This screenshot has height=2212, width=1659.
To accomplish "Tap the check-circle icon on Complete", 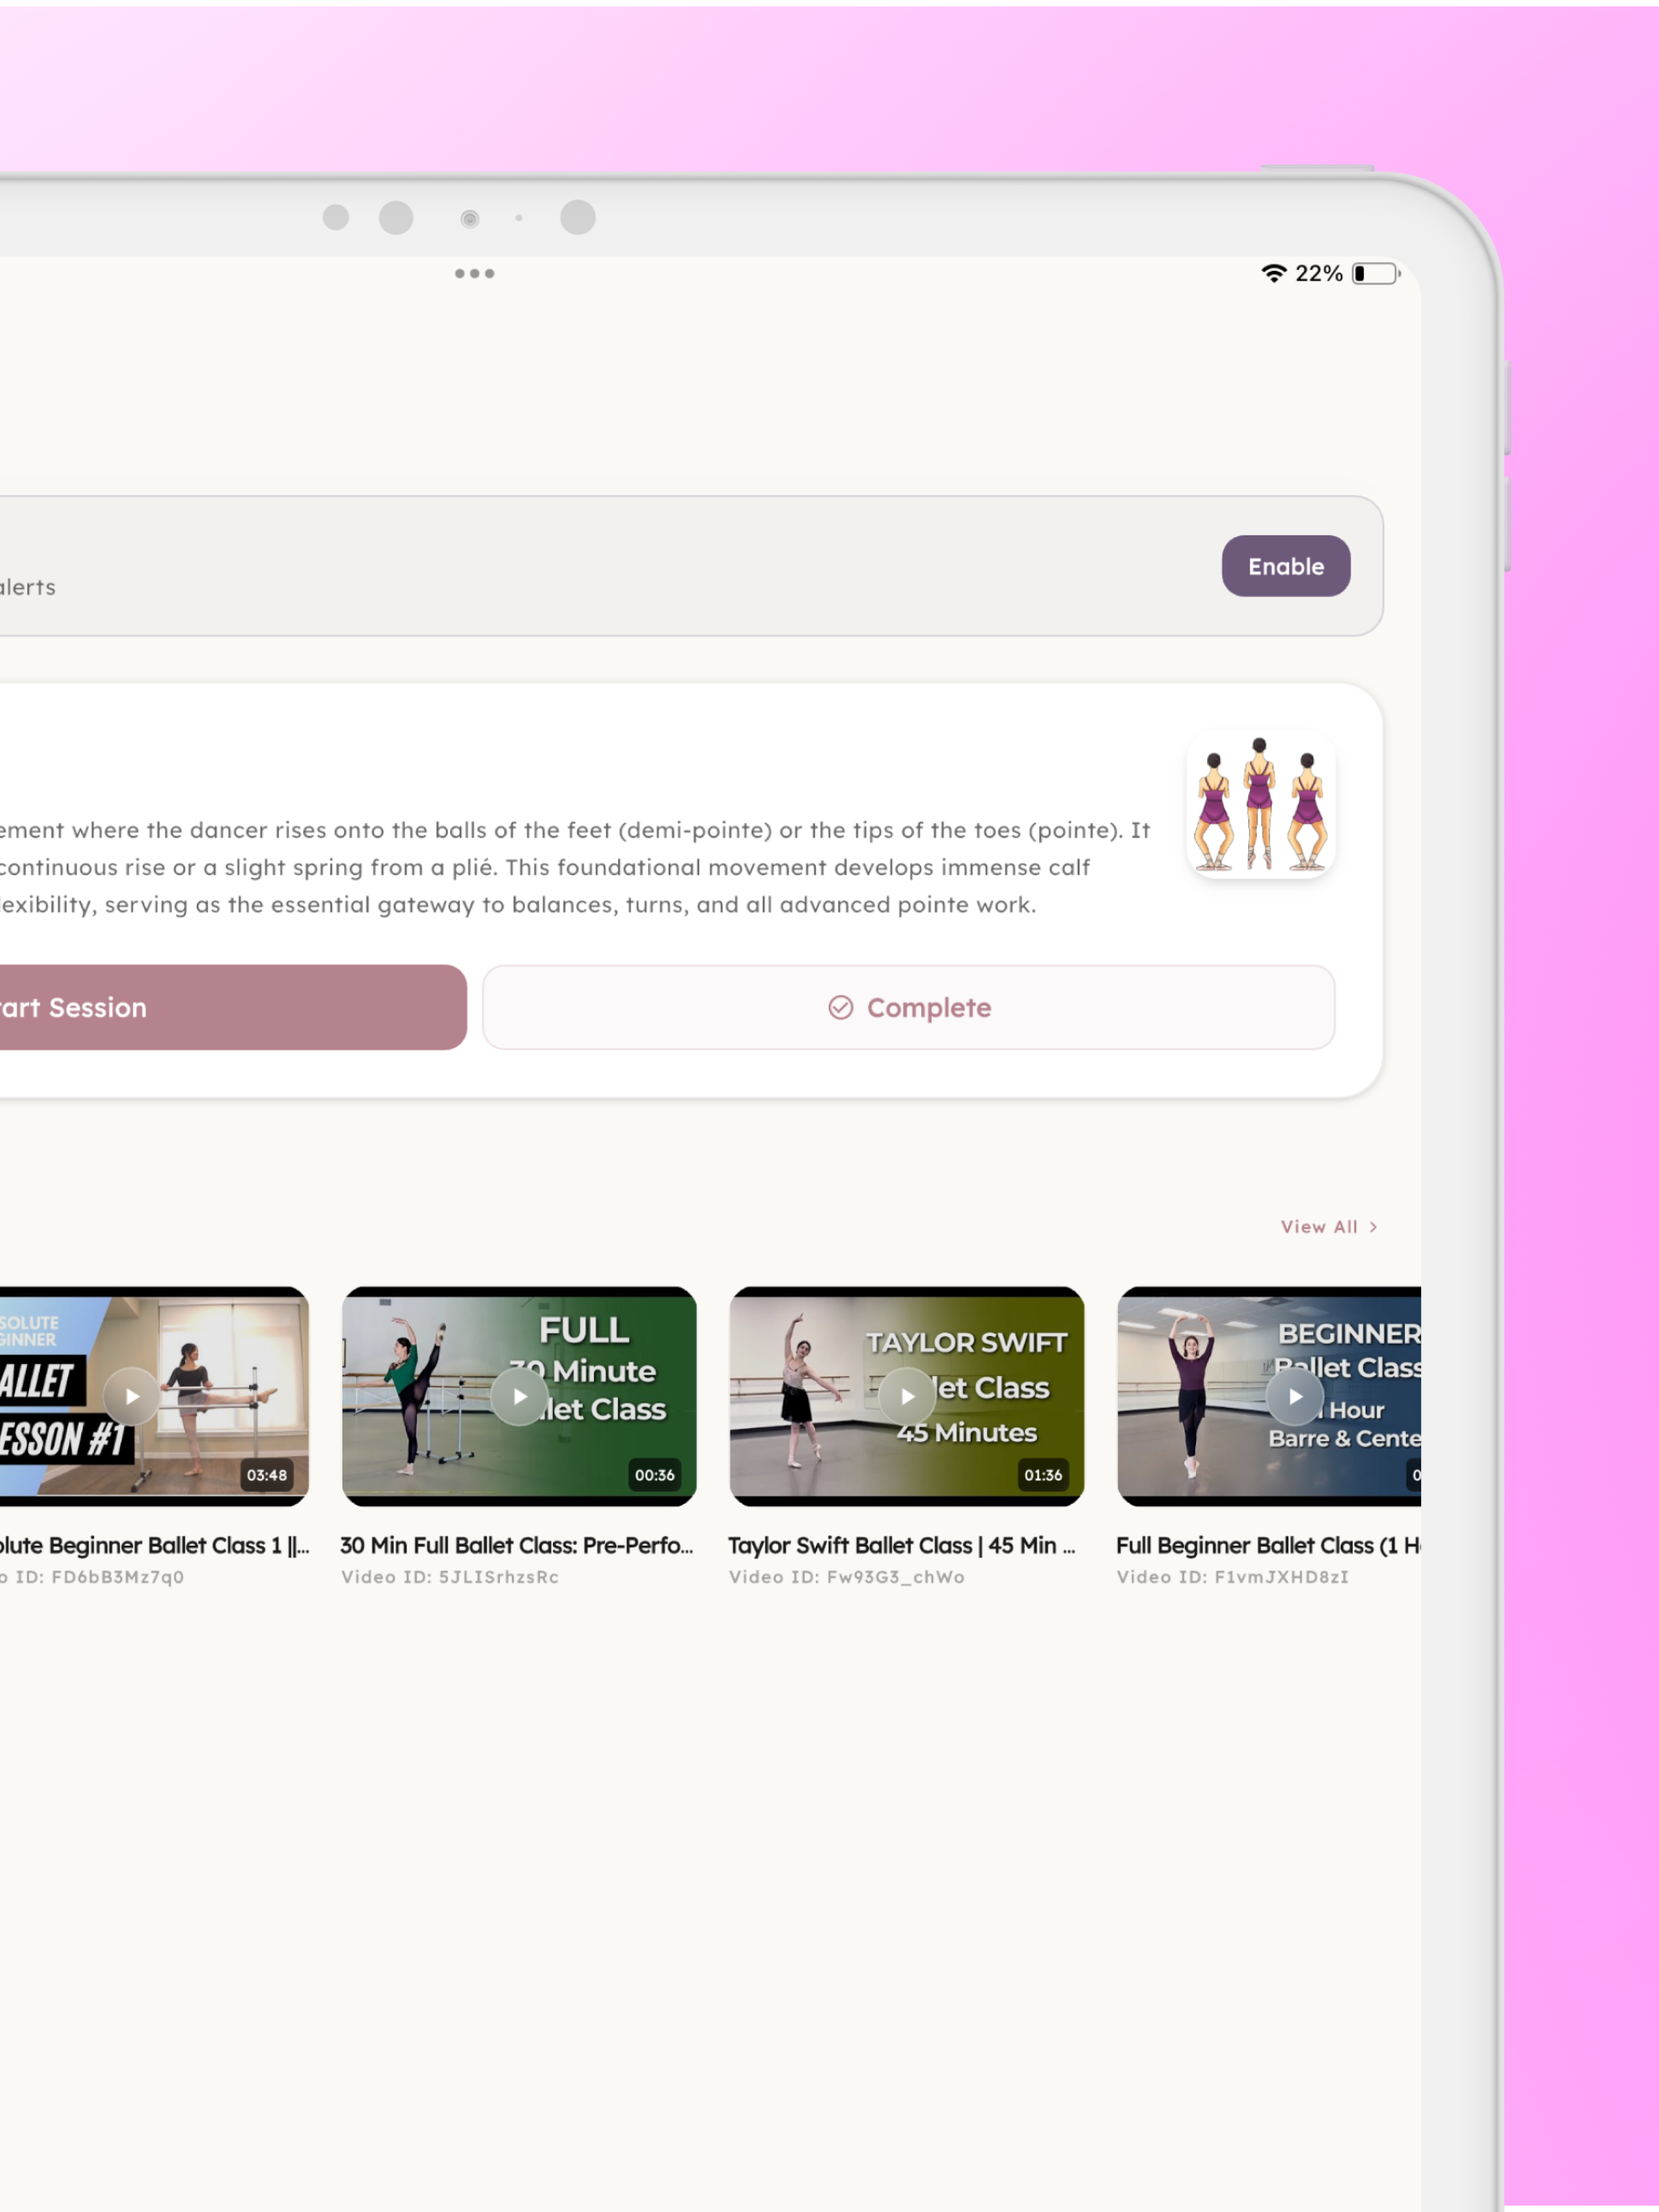I will (x=841, y=1007).
